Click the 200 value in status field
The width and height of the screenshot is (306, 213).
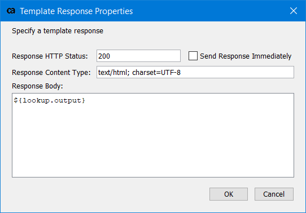(104, 56)
